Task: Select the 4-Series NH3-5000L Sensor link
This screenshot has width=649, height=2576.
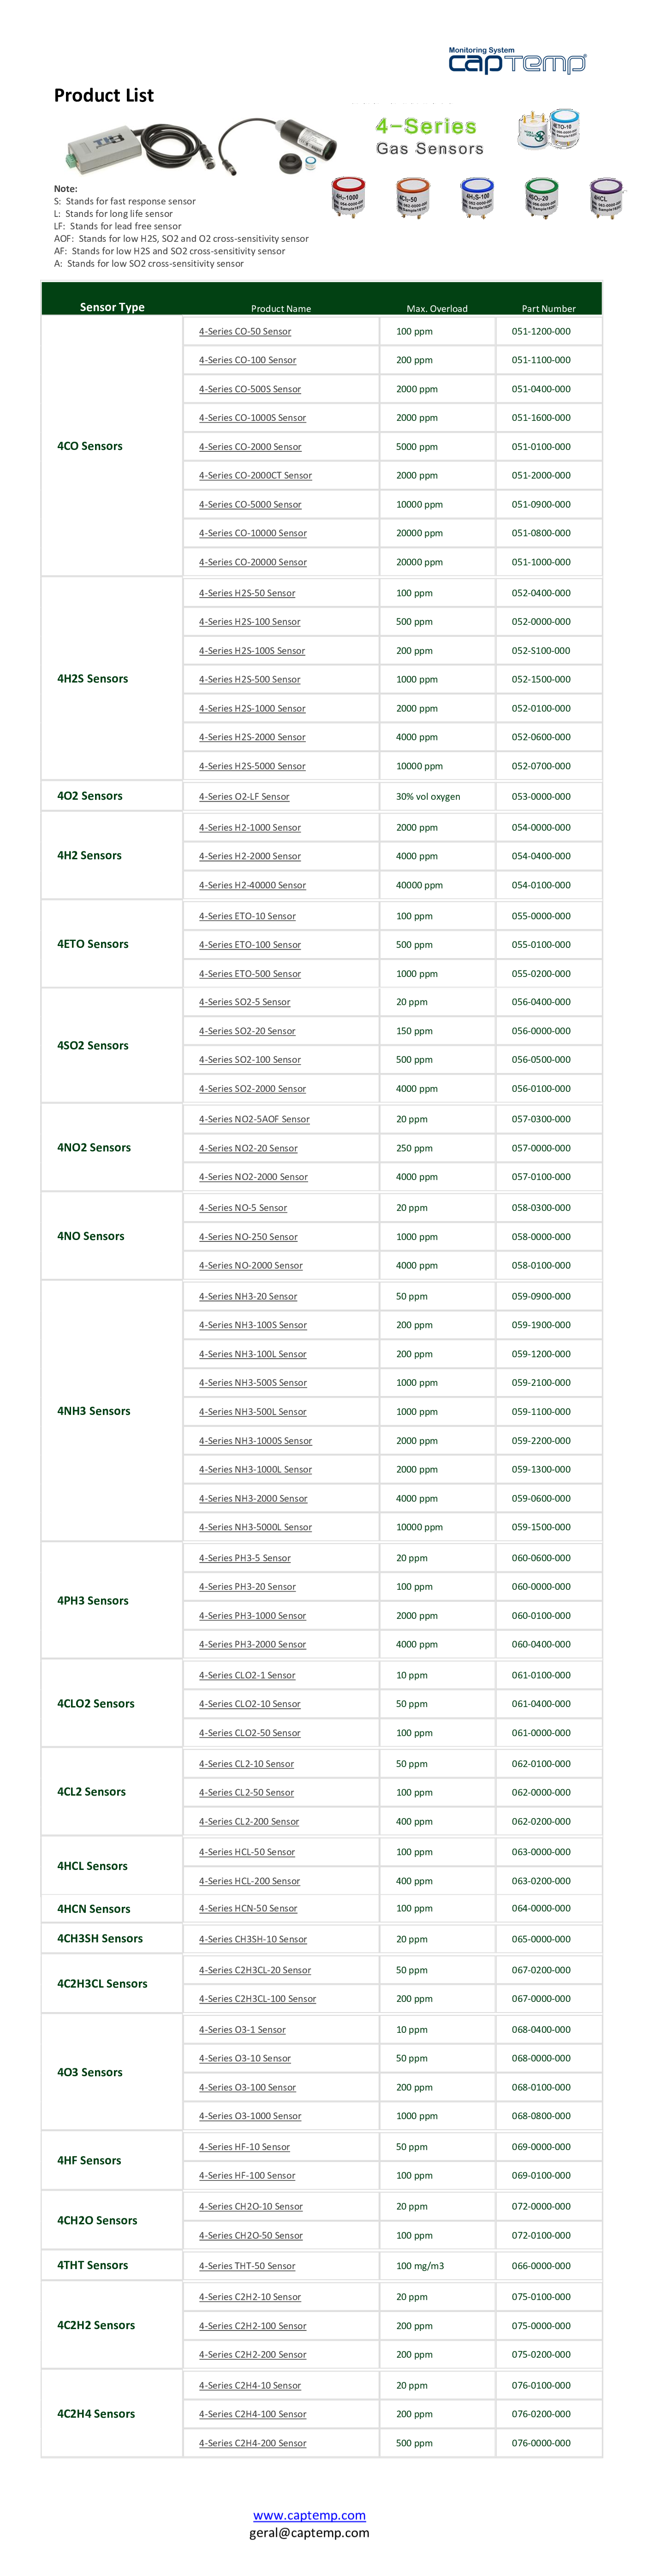Action: pos(255,1527)
